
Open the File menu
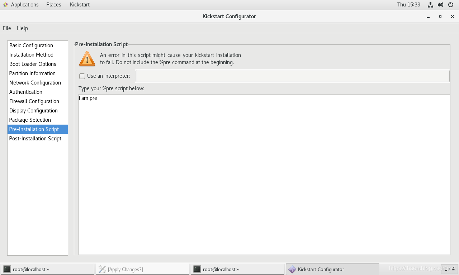pyautogui.click(x=7, y=28)
